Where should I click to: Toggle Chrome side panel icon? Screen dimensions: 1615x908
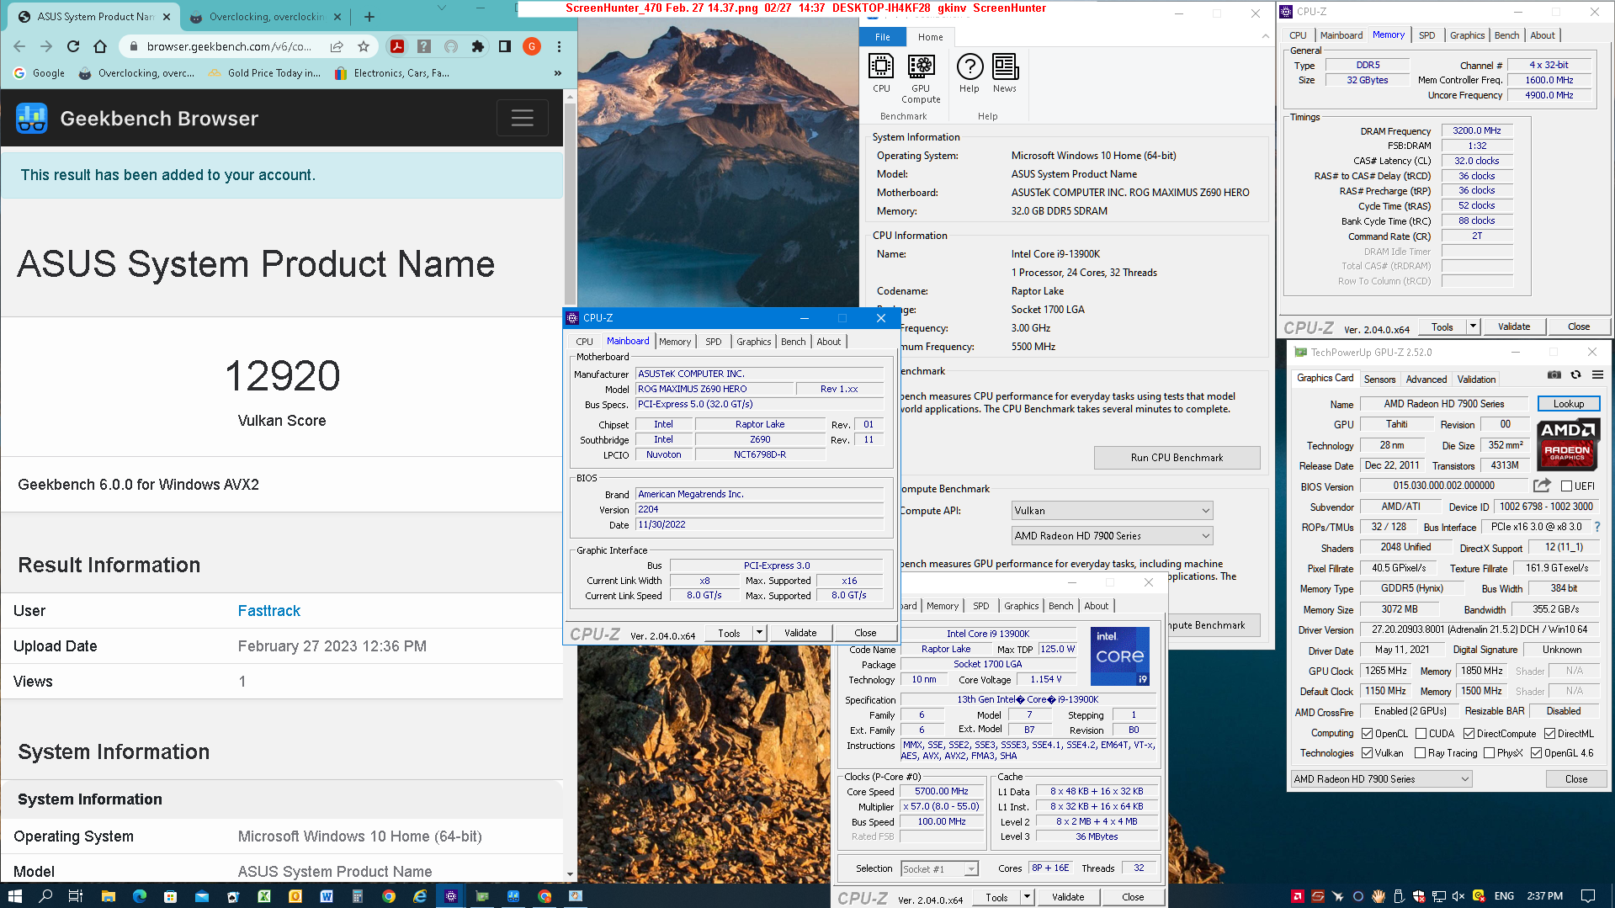[505, 46]
